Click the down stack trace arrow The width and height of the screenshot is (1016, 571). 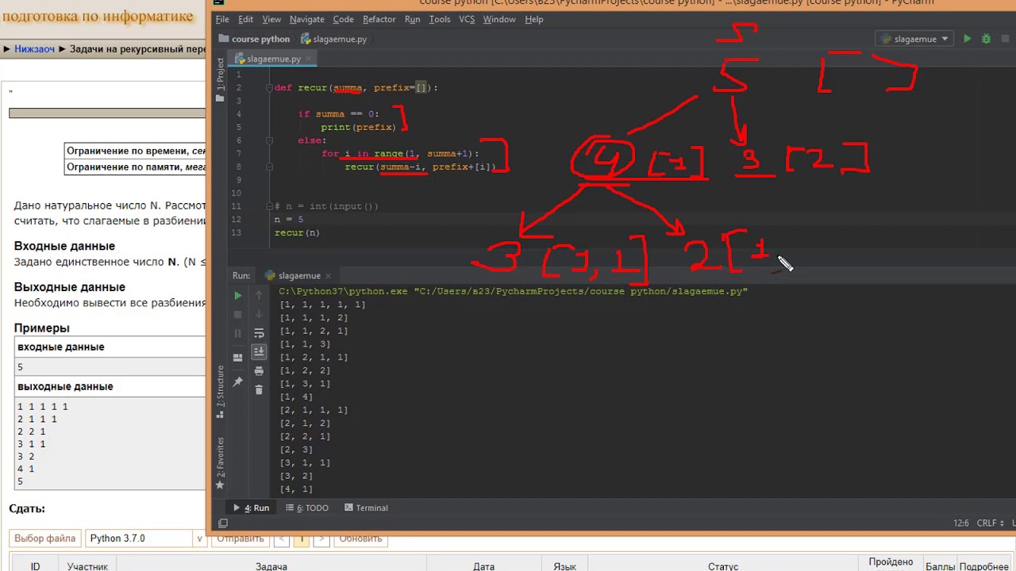(259, 315)
